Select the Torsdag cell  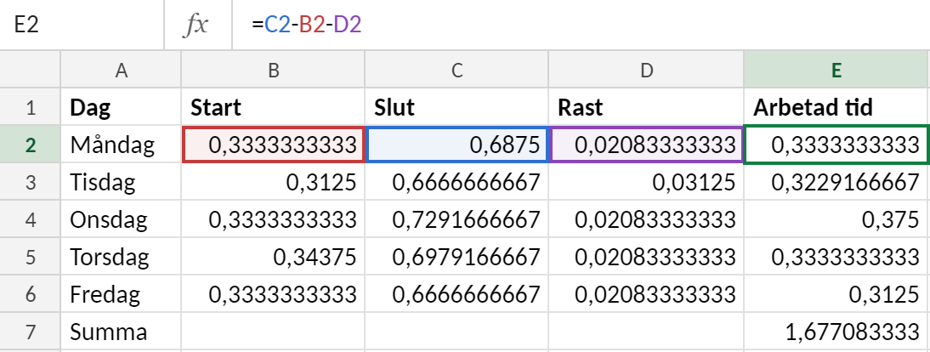tap(121, 257)
